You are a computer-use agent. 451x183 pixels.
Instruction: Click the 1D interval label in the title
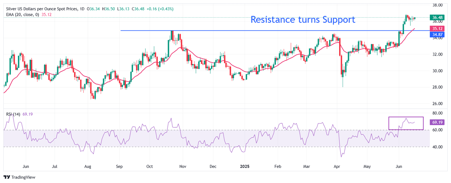82,9
